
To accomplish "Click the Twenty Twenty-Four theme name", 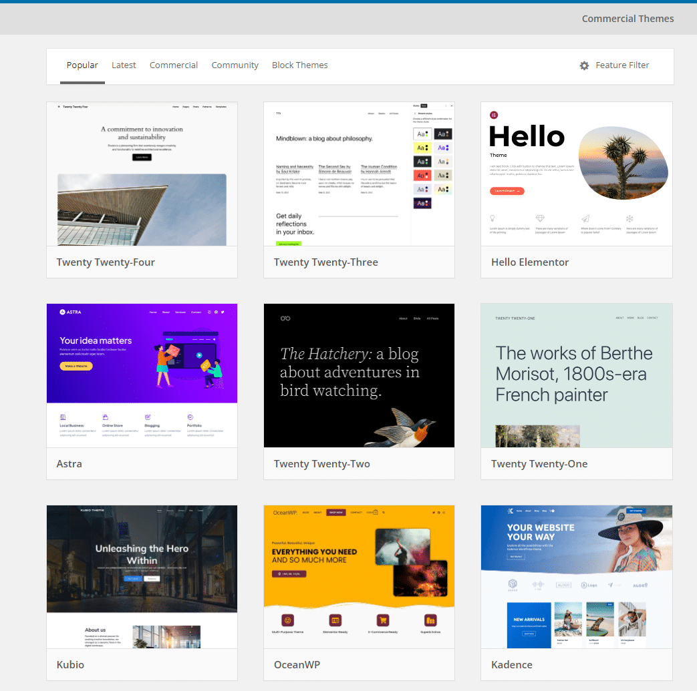I will (x=106, y=262).
